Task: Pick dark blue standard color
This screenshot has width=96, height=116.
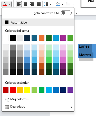Action: tap(63, 90)
